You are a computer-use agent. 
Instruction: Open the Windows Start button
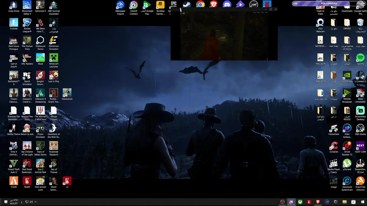click(x=362, y=202)
